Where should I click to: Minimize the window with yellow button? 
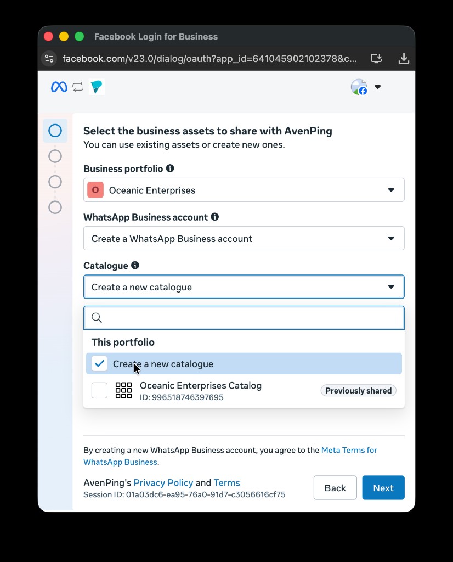click(x=64, y=37)
